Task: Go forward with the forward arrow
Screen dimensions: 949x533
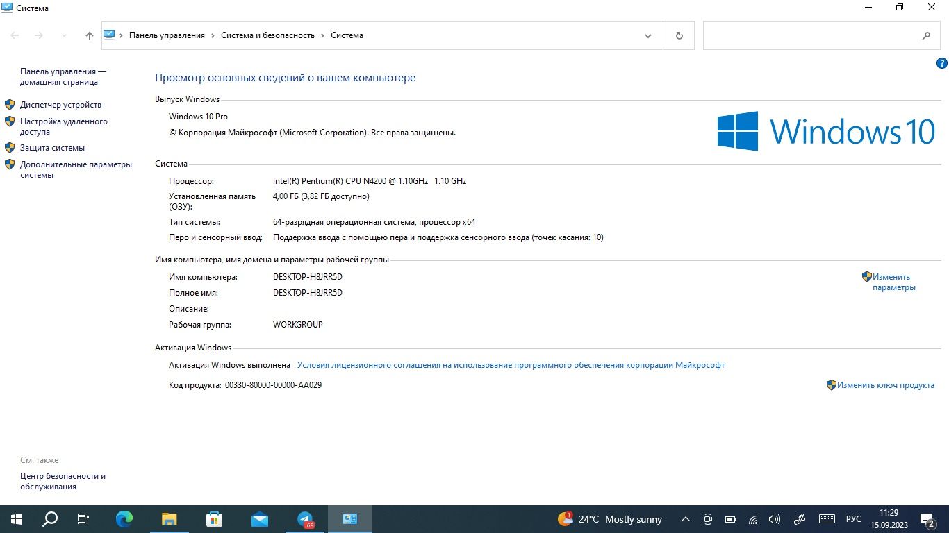Action: coord(39,35)
